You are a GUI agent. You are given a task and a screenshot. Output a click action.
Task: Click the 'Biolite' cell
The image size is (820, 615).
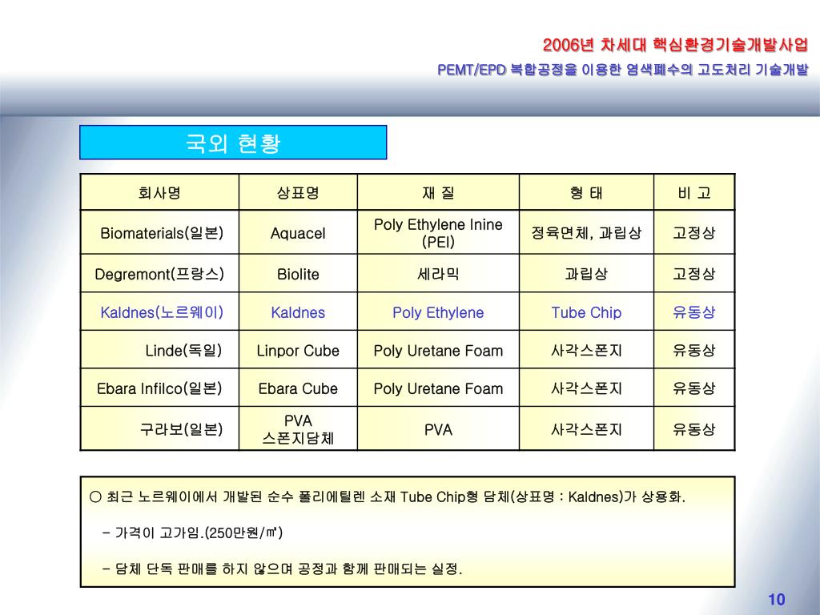(298, 274)
